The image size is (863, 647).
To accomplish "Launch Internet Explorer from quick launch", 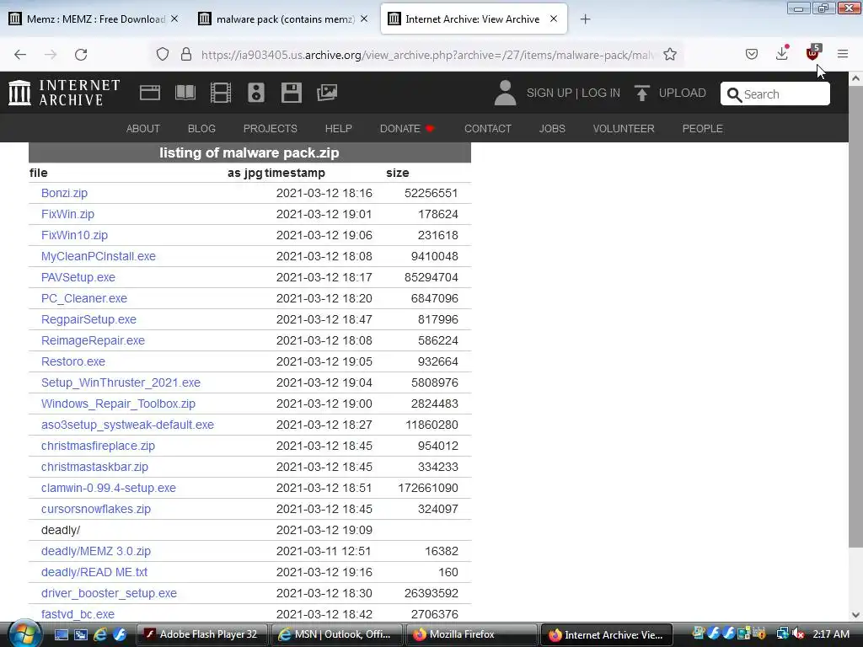I will 101,634.
